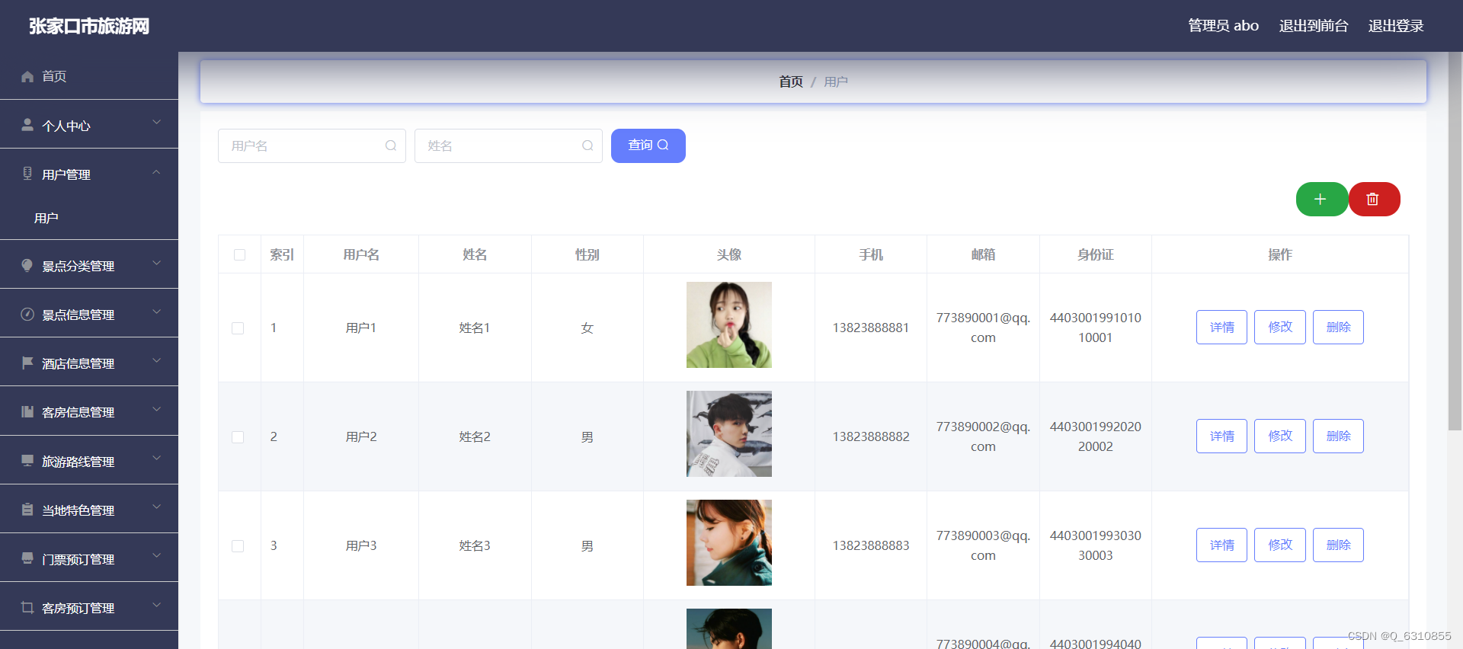Open 首页 in the sidebar

pos(89,76)
